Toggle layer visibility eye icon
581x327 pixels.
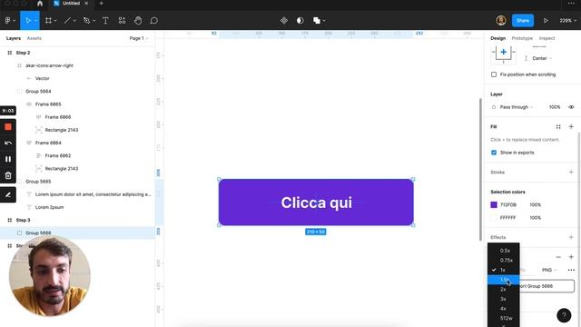click(571, 107)
